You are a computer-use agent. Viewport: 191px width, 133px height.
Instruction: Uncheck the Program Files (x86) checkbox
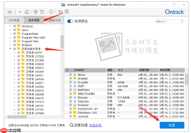[15, 37]
